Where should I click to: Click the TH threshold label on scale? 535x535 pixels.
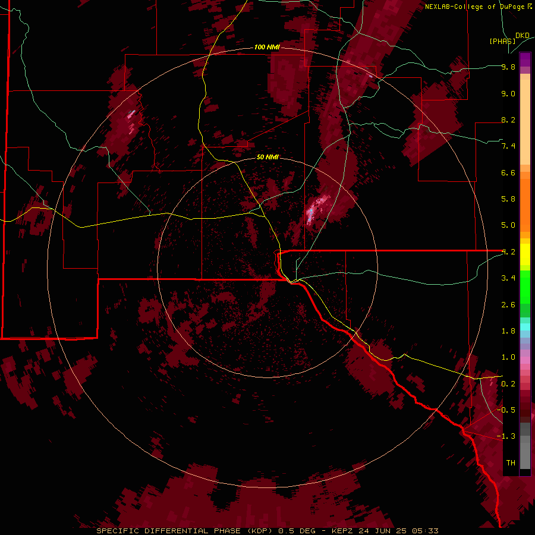[511, 463]
